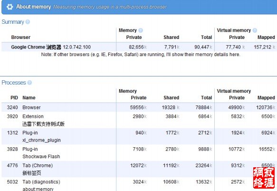The image size is (277, 191).
Task: Click Shockwave Flash virtual private 10772k
Action: [x=237, y=149]
